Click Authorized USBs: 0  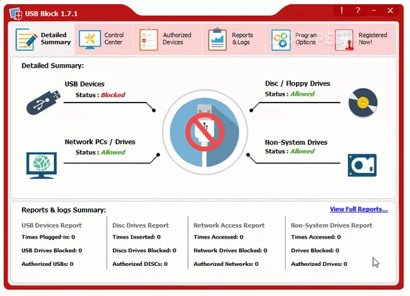pos(47,264)
